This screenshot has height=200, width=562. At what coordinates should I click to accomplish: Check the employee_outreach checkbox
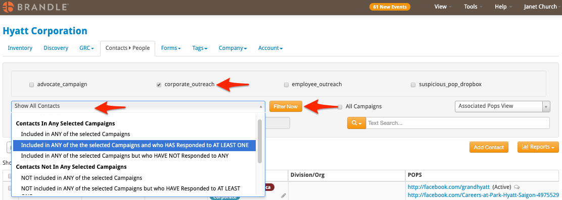click(286, 85)
